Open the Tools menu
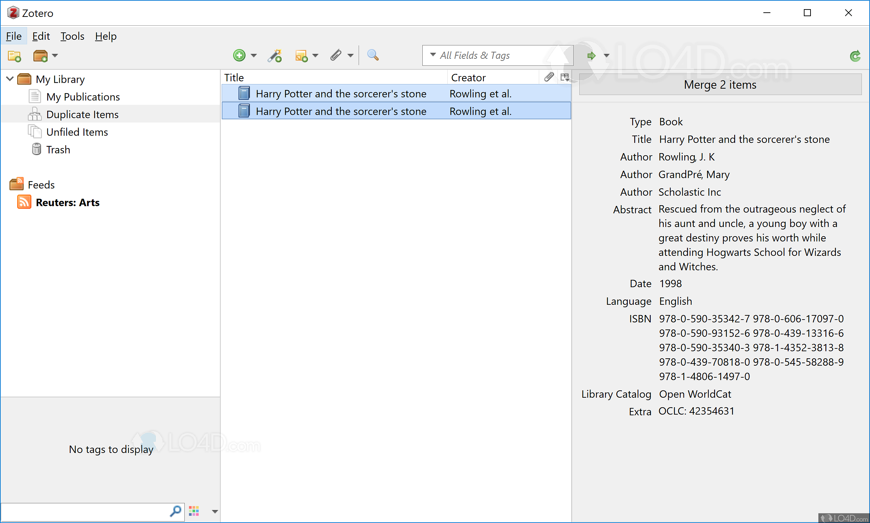Image resolution: width=870 pixels, height=523 pixels. (x=72, y=36)
